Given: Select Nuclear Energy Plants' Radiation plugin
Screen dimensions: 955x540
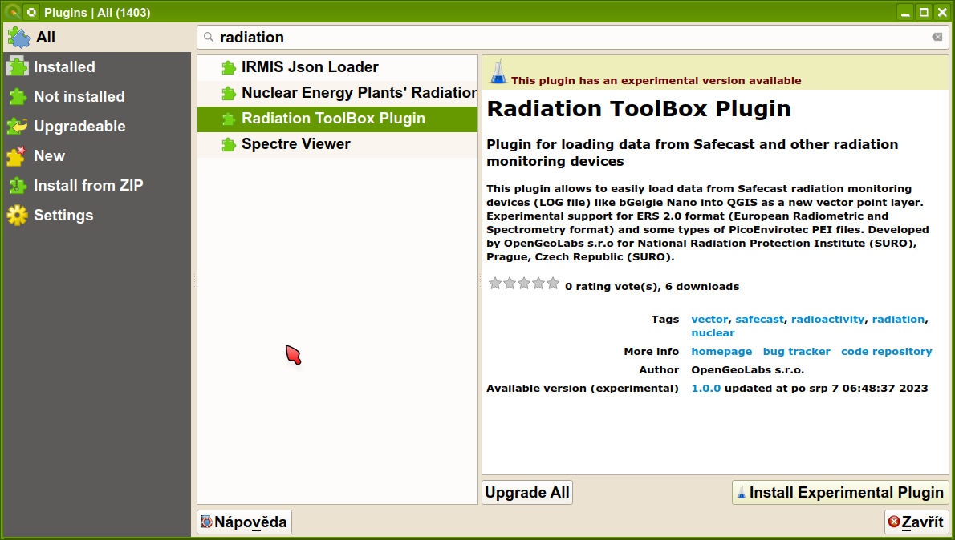Looking at the screenshot, I should click(x=337, y=93).
